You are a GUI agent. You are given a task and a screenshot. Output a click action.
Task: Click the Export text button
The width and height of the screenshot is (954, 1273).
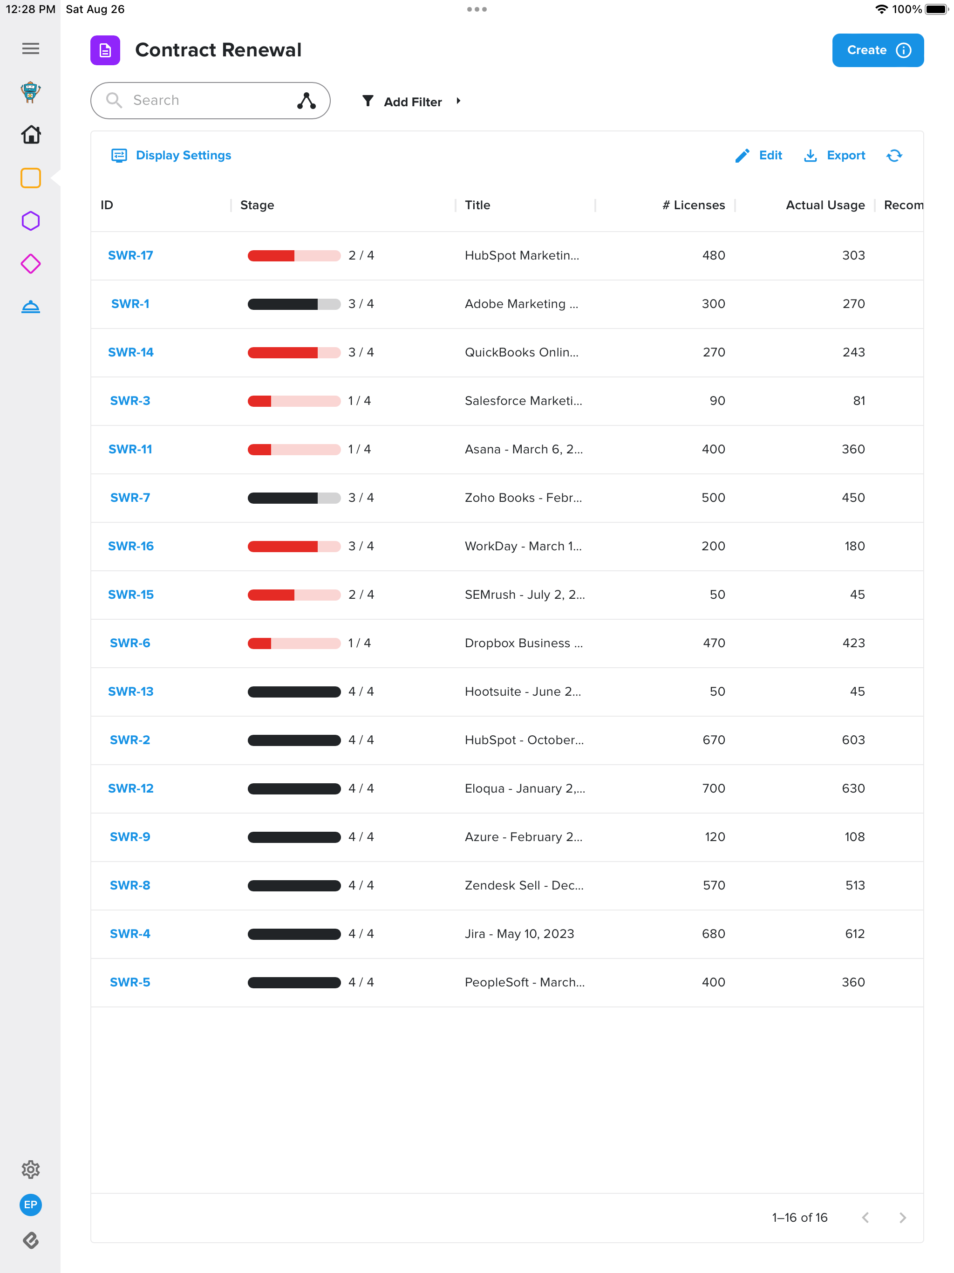[846, 155]
